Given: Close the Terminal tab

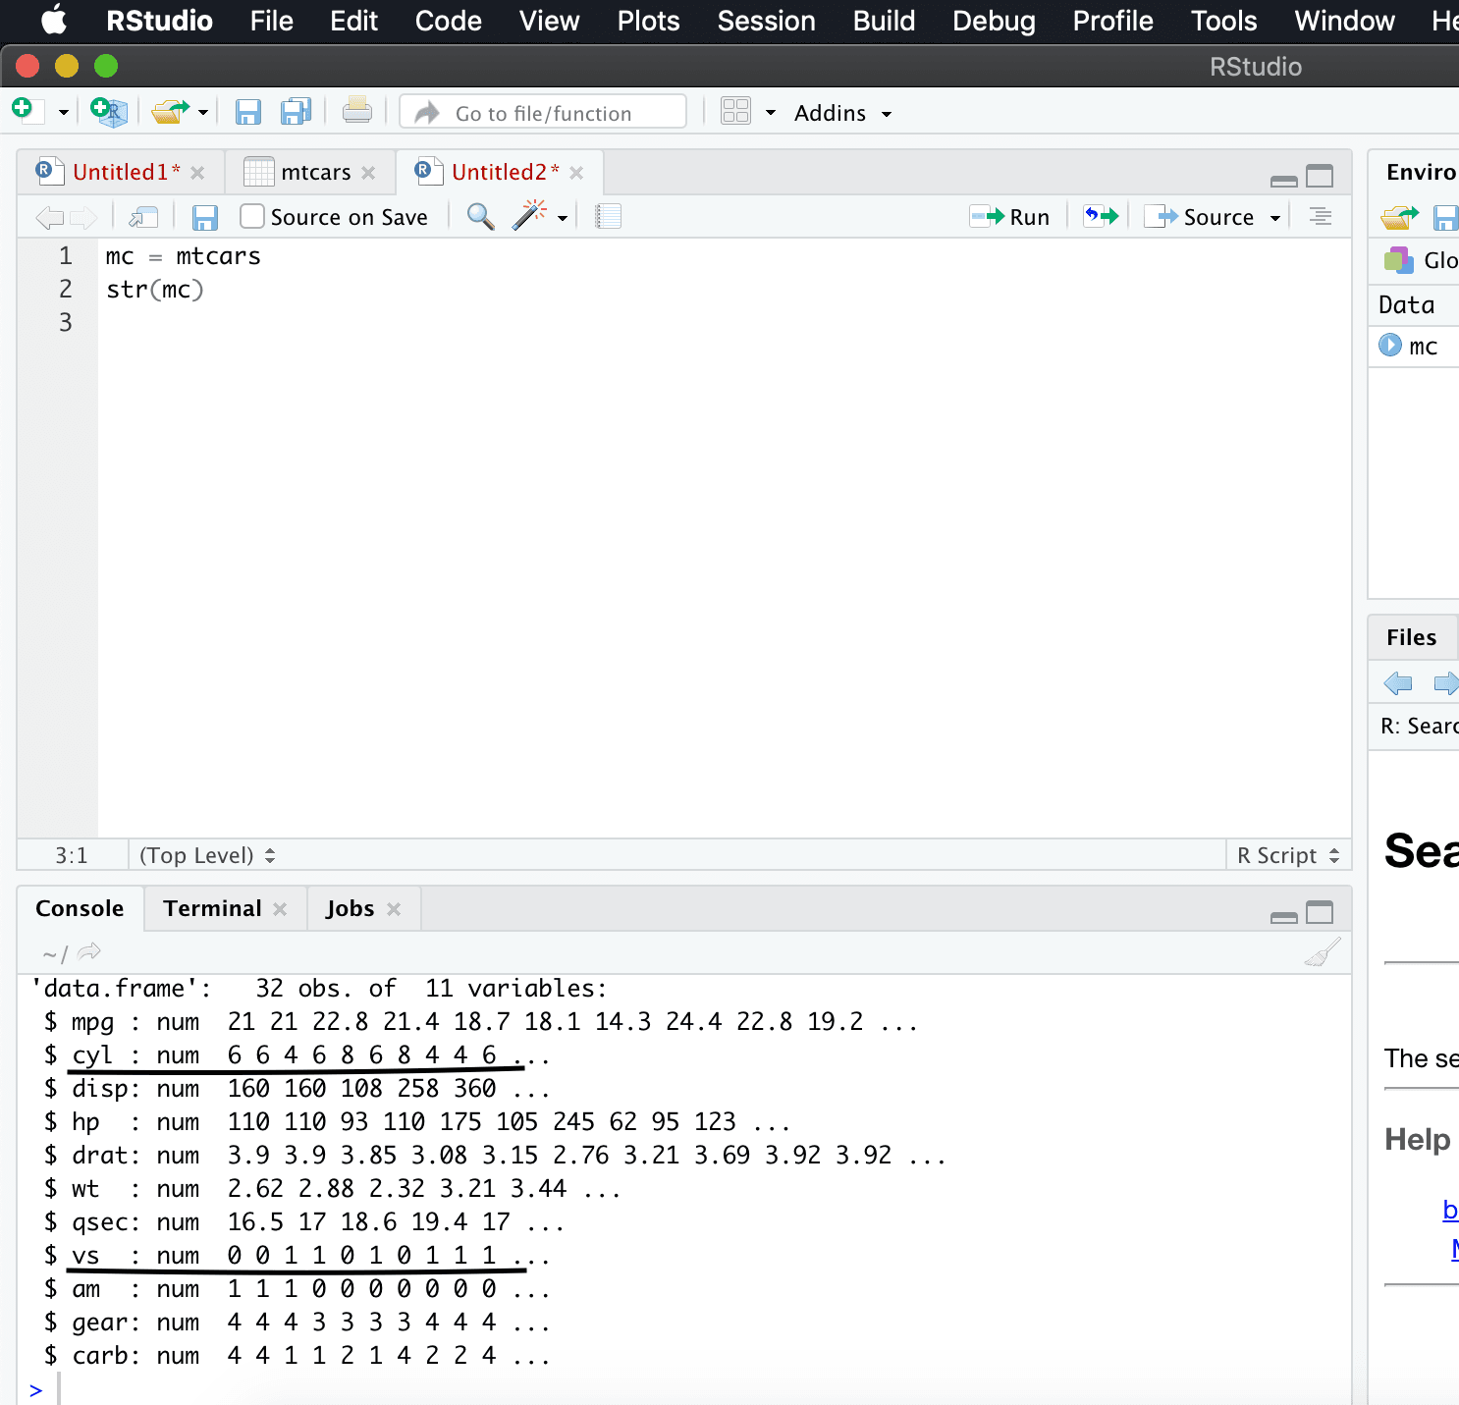Looking at the screenshot, I should pos(280,909).
